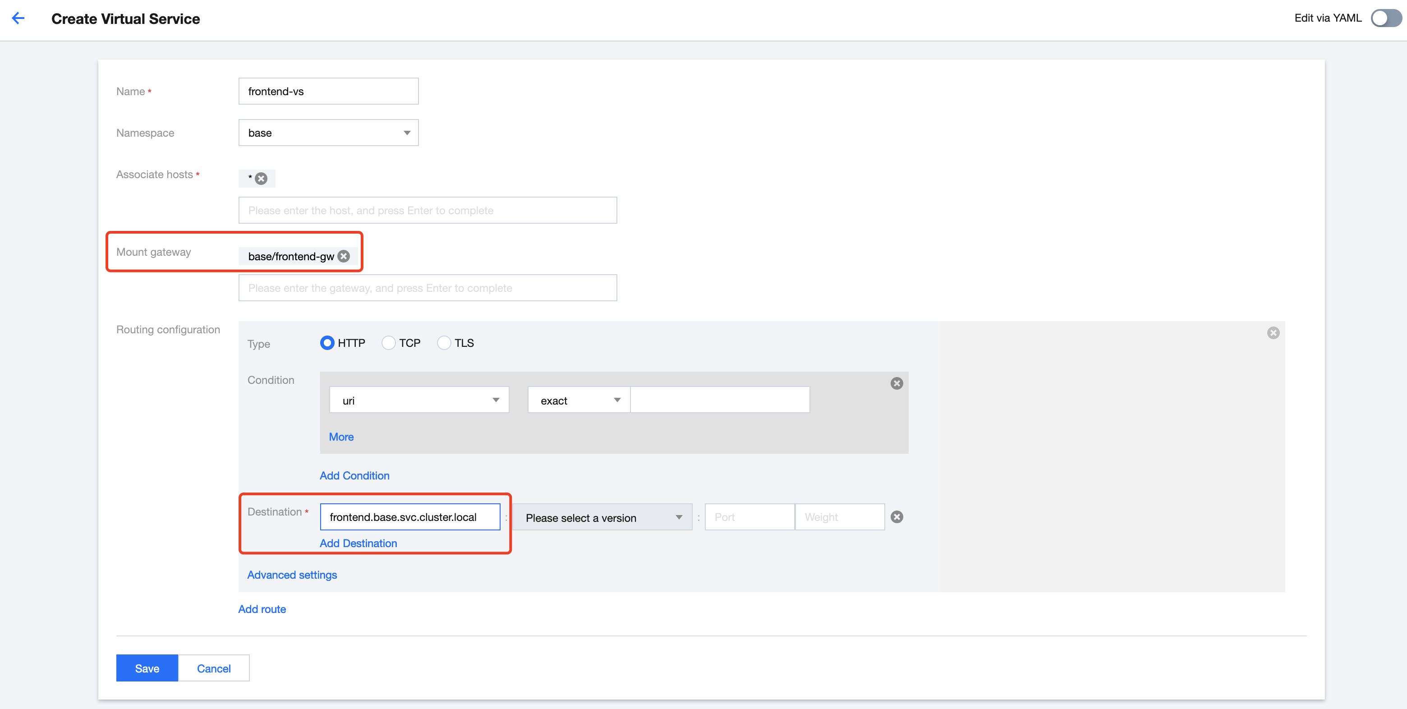Screen dimensions: 1407x709
Task: Select the TLS route type
Action: click(x=444, y=343)
